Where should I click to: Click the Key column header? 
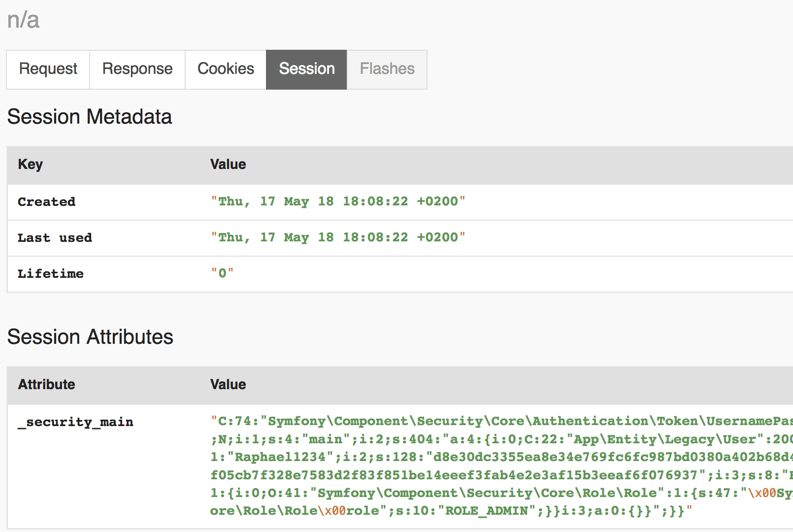[x=31, y=165]
